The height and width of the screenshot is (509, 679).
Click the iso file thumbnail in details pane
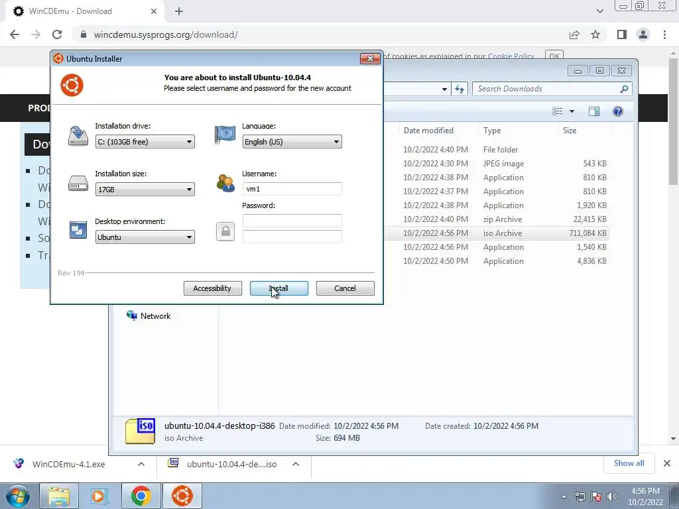coord(140,431)
